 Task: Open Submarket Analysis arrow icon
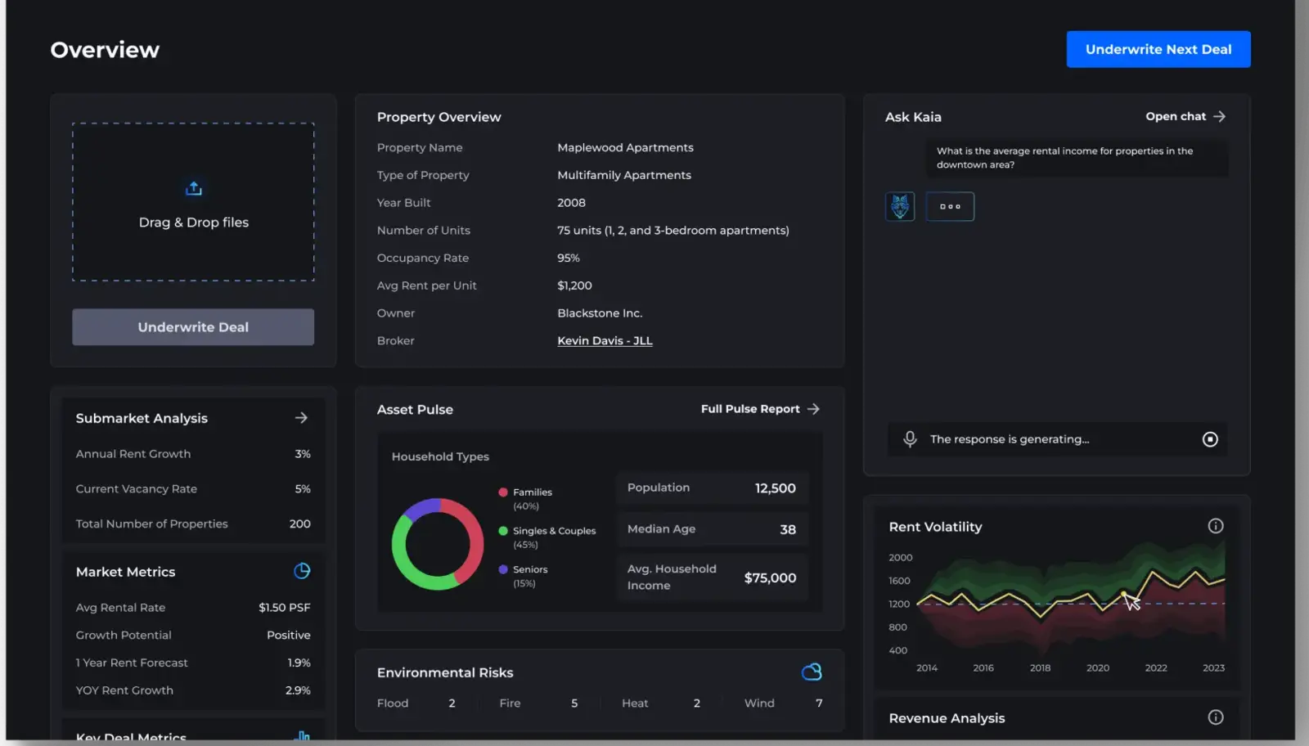point(301,418)
